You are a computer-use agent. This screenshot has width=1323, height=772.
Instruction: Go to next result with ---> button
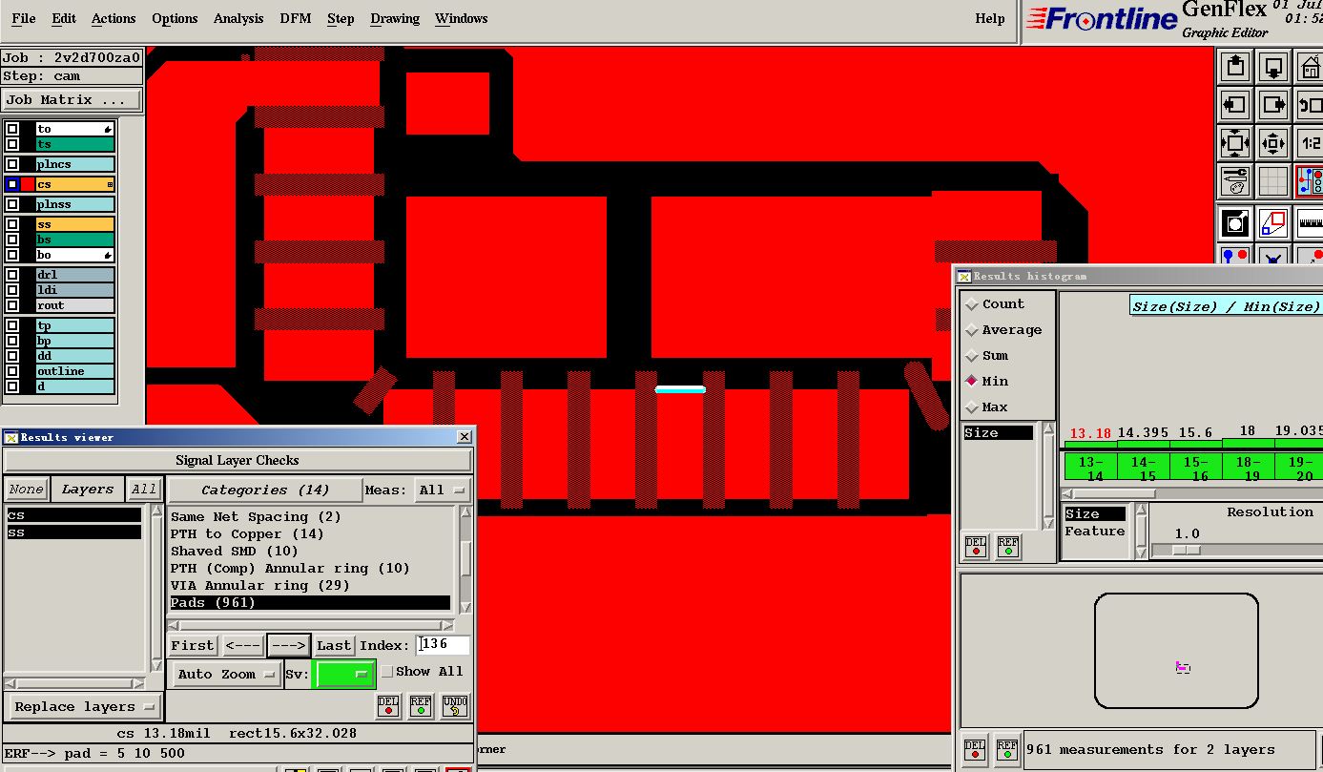288,646
